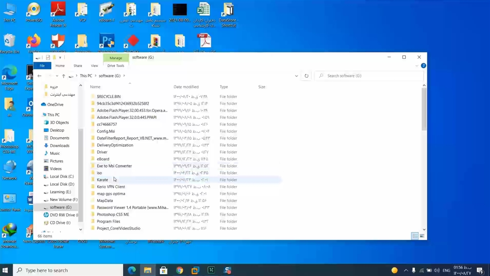This screenshot has height=276, width=490.
Task: Click the Refresh button in the address bar
Action: [306, 76]
